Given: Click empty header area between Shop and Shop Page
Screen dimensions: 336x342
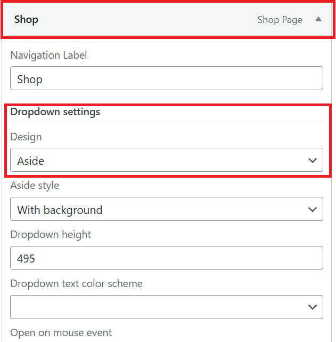Looking at the screenshot, I should (x=148, y=20).
